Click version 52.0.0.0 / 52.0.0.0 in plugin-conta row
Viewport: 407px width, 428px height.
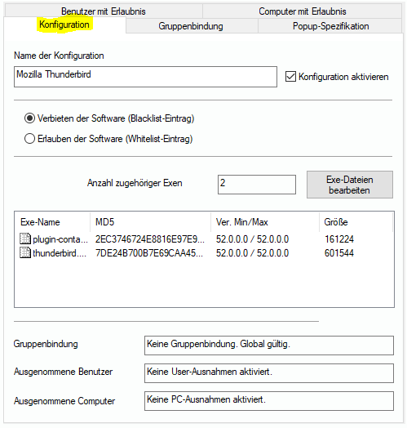tap(252, 239)
